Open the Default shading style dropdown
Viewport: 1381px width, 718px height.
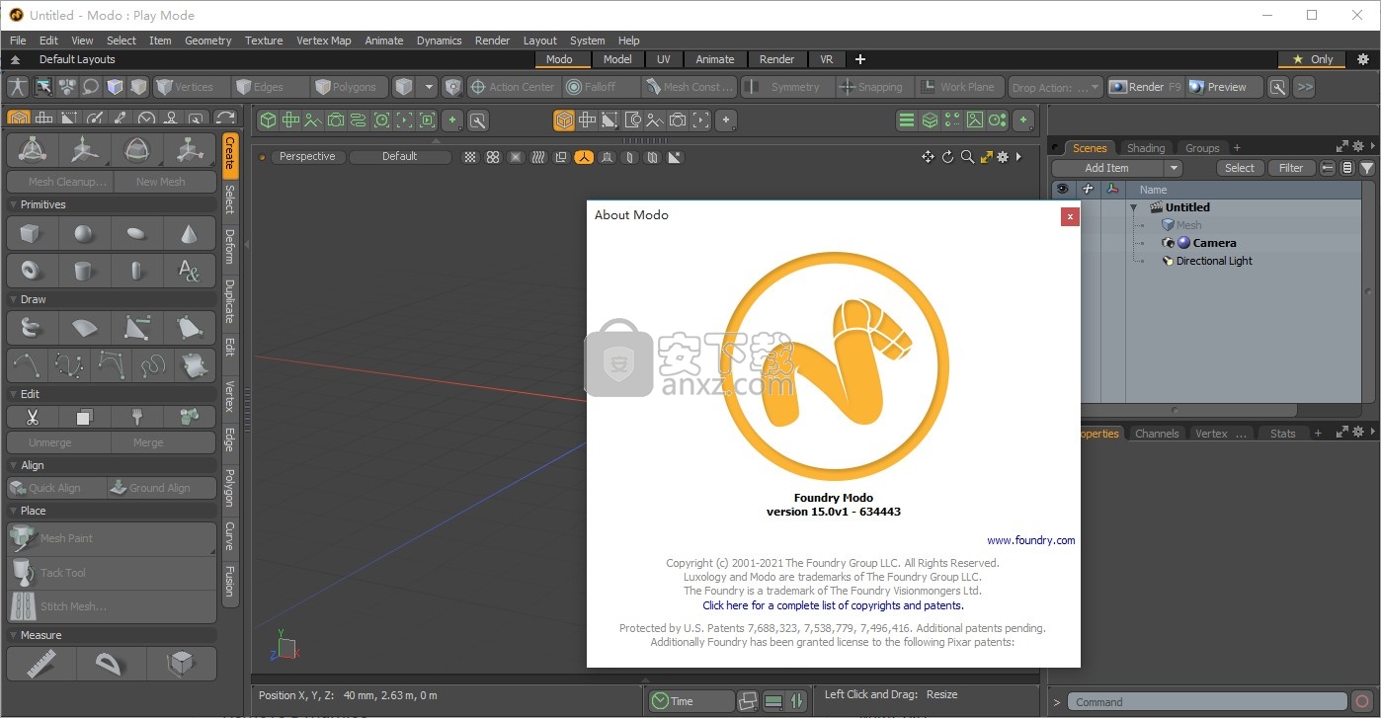(399, 156)
